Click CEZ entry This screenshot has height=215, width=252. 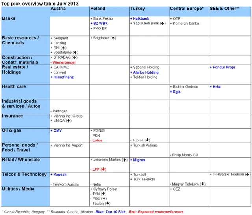click(x=175, y=189)
